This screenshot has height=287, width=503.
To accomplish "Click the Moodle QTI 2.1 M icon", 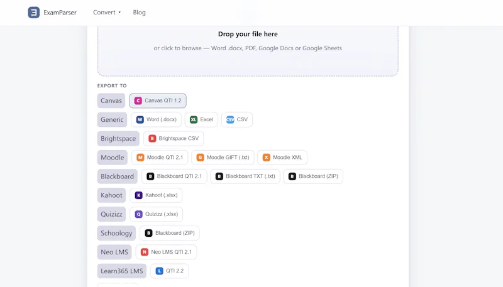I will pos(140,157).
